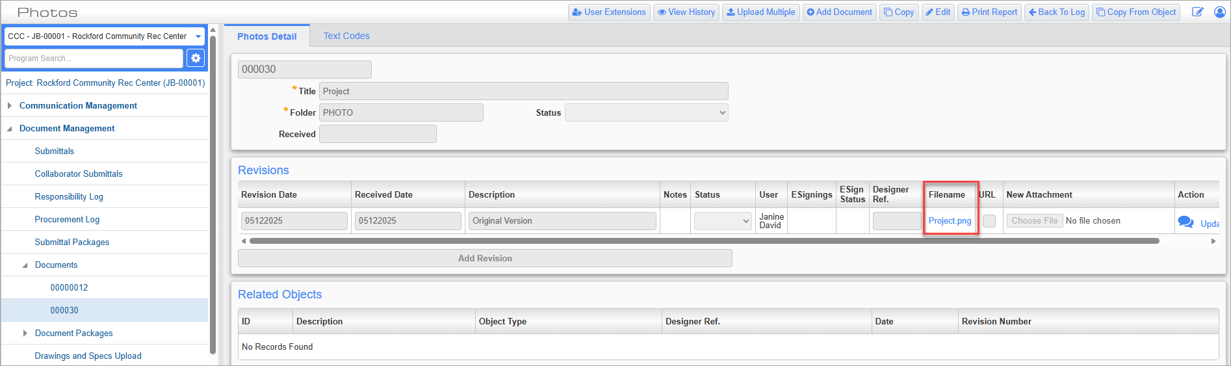The width and height of the screenshot is (1231, 366).
Task: Click the Update link in Action column
Action: point(1210,224)
